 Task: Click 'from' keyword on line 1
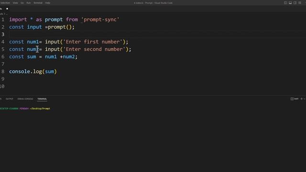[x=72, y=20]
